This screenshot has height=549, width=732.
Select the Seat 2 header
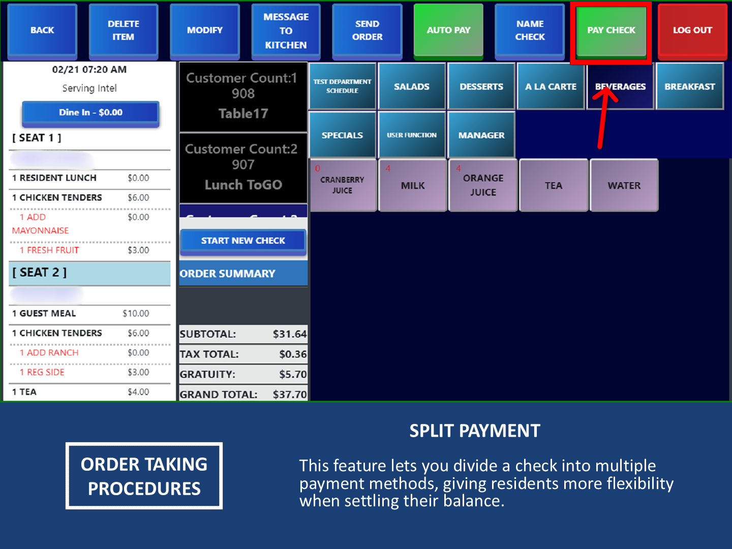tap(89, 273)
